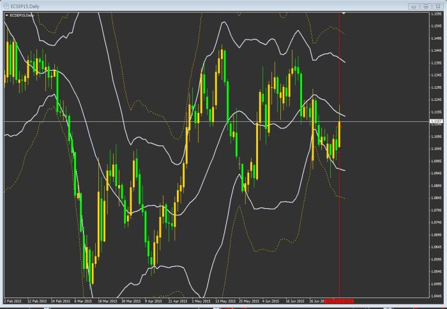The height and width of the screenshot is (309, 447).
Task: Click the 1.1595 price scale value
Action: [436, 13]
